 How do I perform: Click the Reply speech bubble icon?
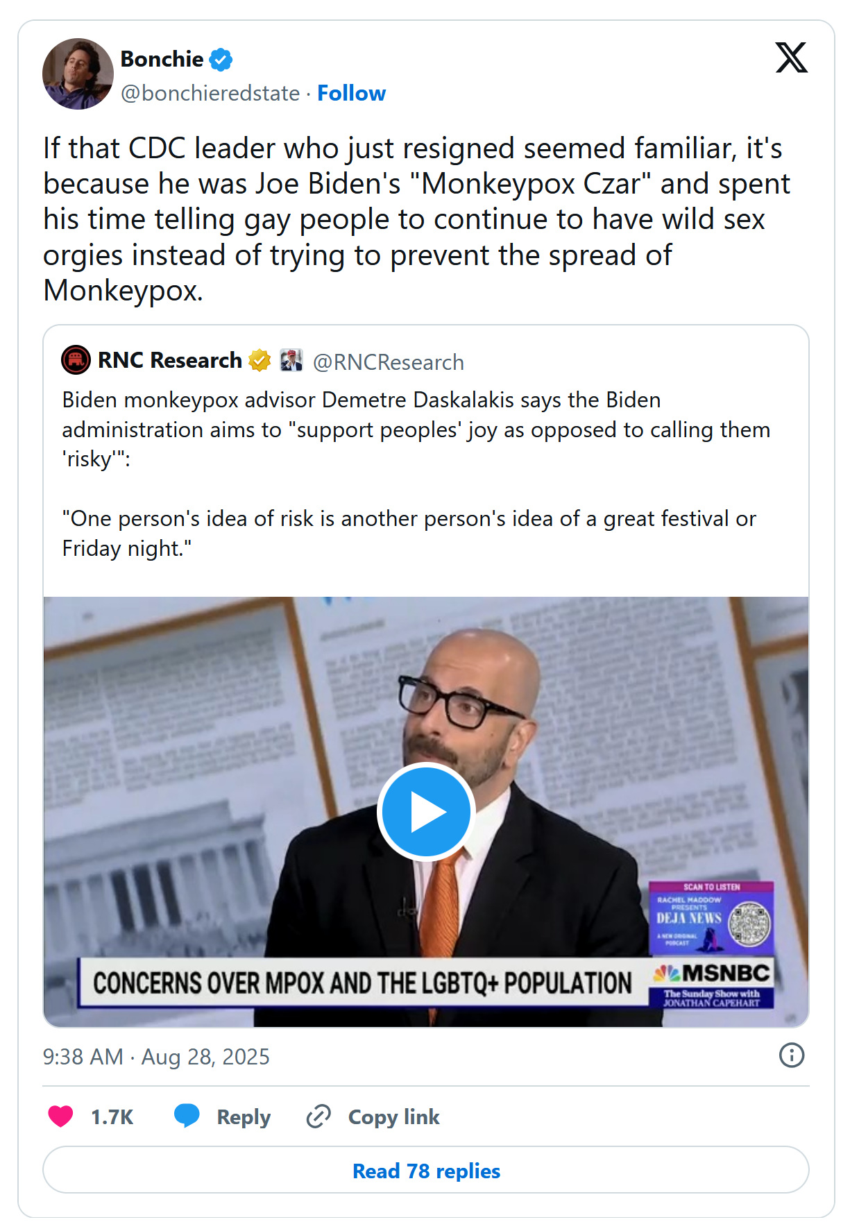click(x=187, y=1116)
